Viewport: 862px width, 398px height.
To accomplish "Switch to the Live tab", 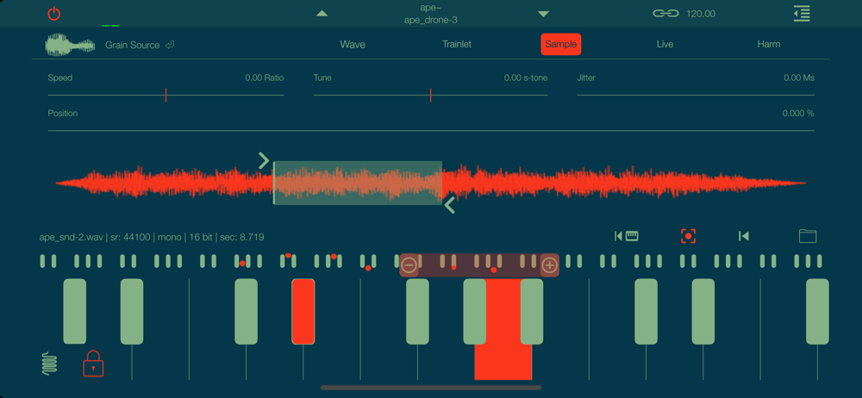I will click(665, 45).
